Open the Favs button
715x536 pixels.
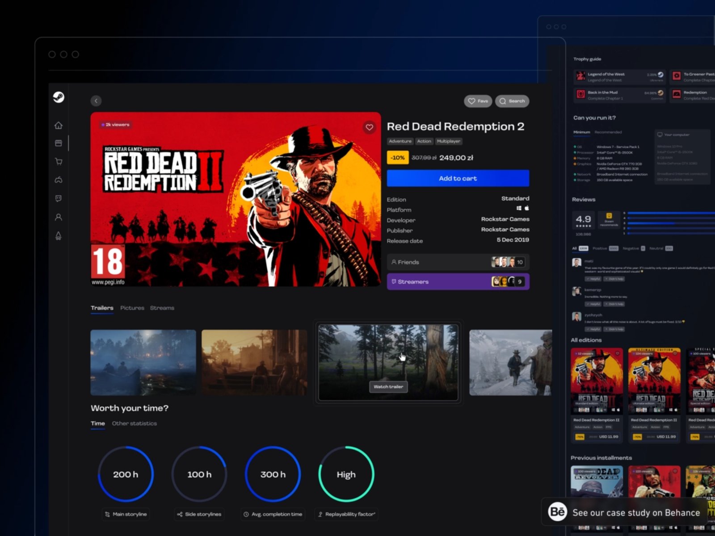click(478, 101)
